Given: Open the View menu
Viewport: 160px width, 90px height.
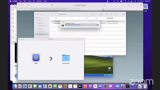Looking at the screenshot, I should pos(29,1).
